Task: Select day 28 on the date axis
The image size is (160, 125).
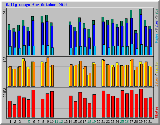Action: 136,122
